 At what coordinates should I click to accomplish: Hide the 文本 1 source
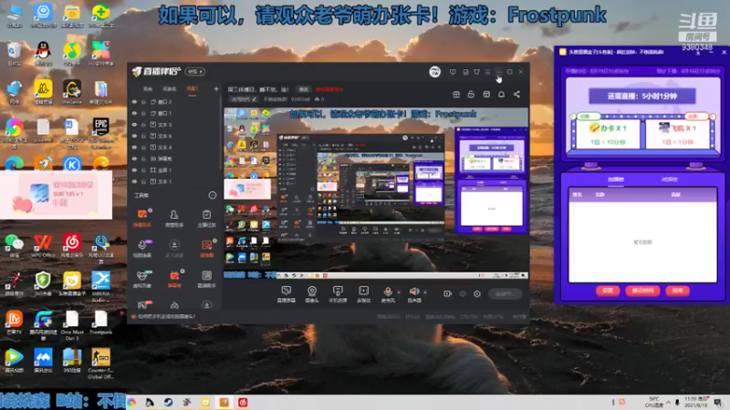click(x=134, y=181)
